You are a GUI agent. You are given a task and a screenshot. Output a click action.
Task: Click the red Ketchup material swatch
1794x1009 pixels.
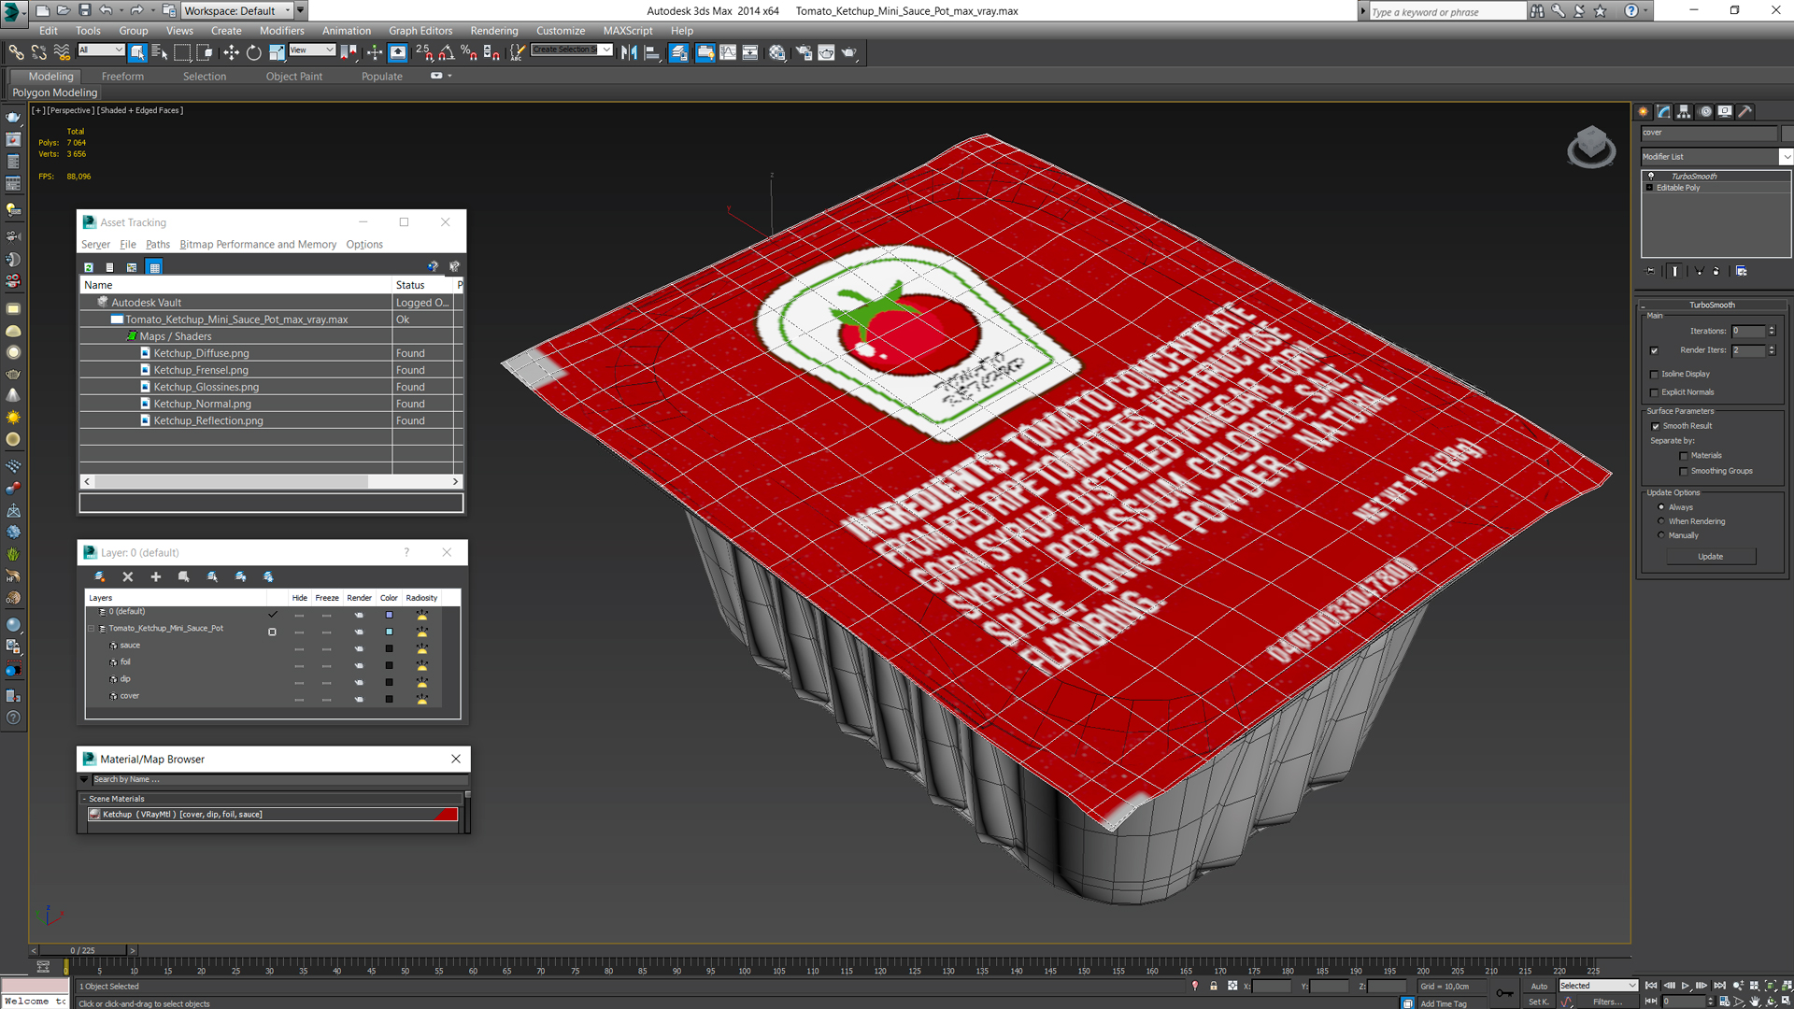click(x=447, y=815)
